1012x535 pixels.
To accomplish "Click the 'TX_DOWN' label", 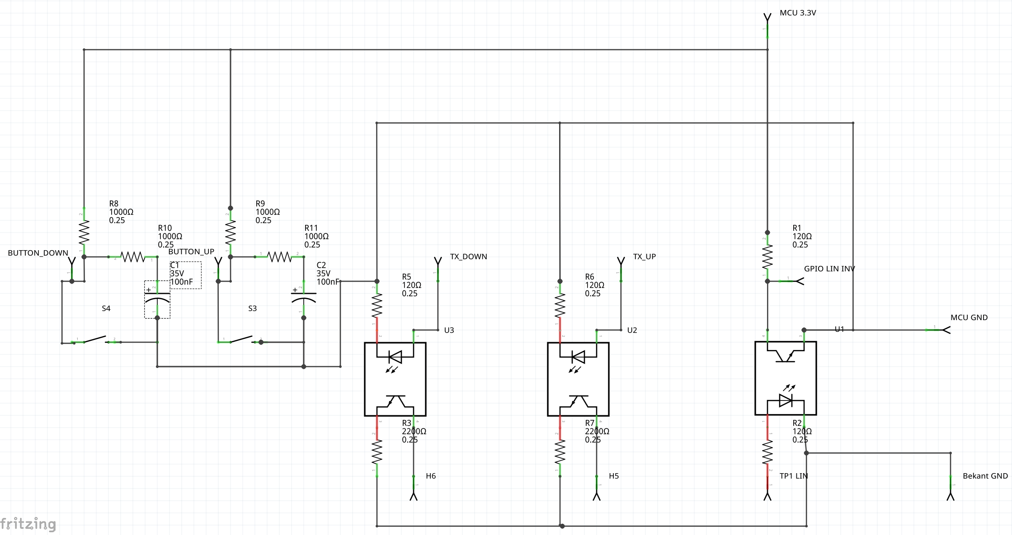I will coord(468,257).
